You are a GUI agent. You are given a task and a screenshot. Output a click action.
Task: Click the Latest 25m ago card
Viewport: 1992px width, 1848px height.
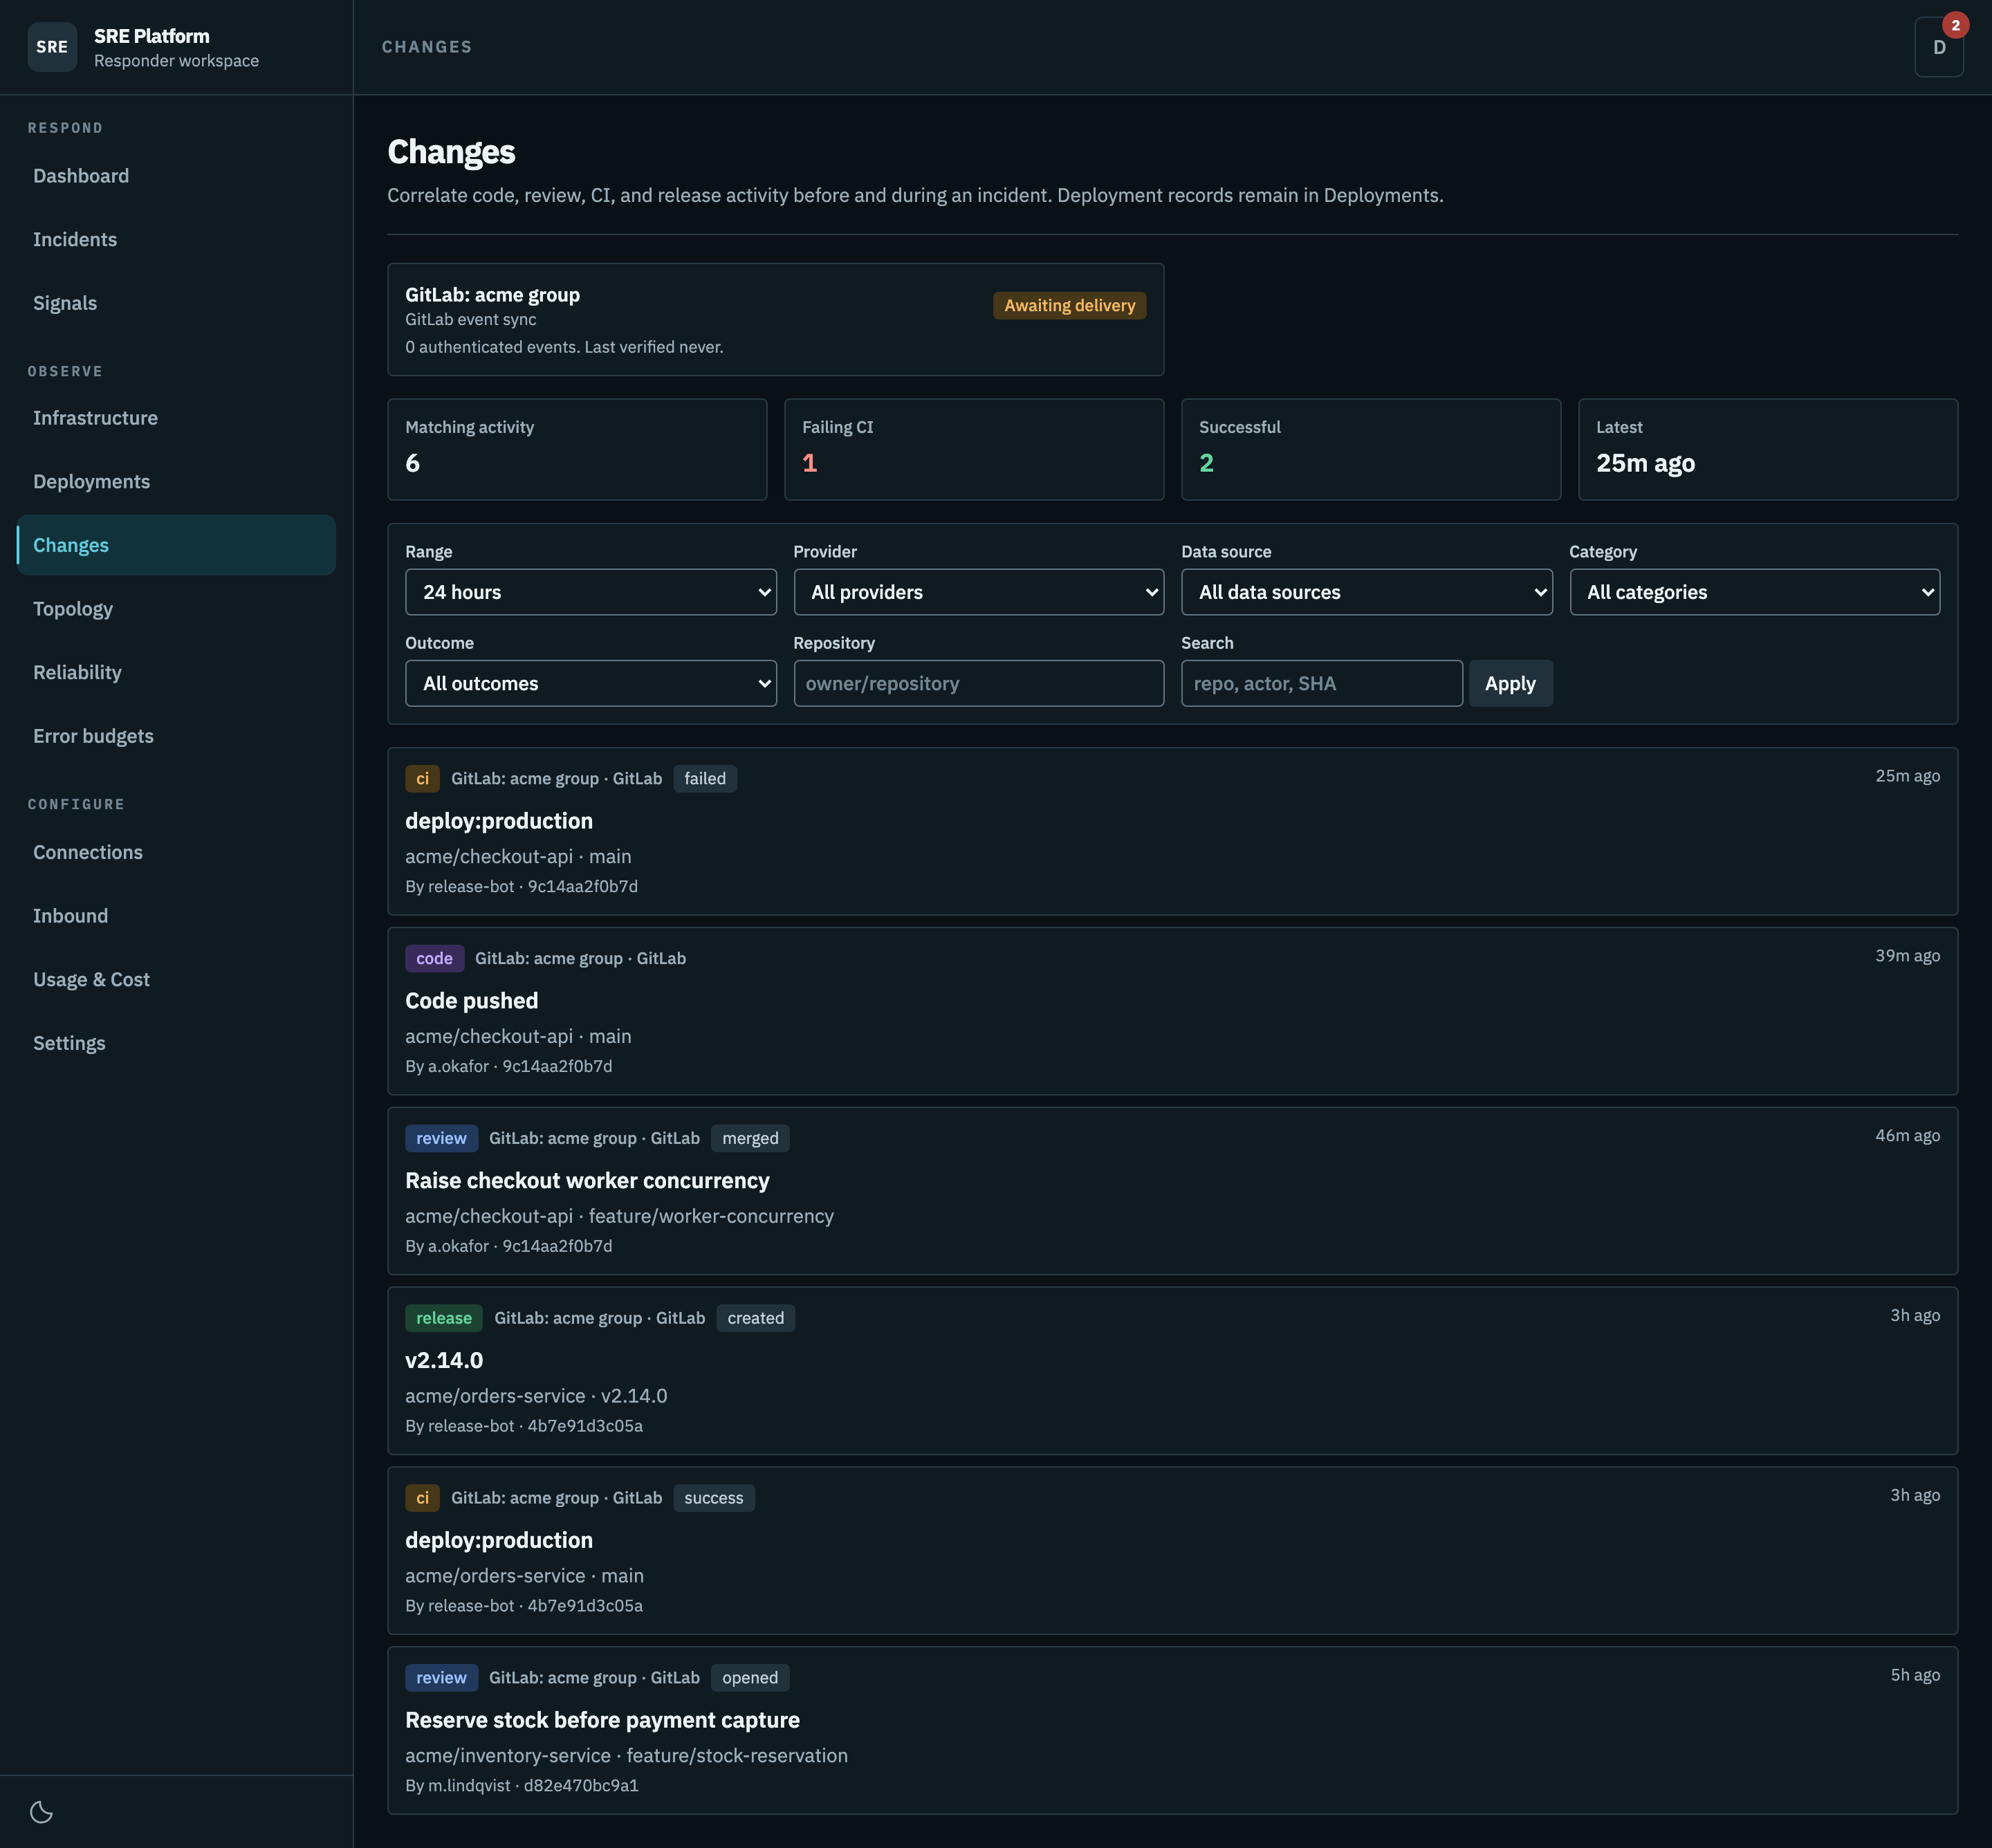tap(1768, 450)
